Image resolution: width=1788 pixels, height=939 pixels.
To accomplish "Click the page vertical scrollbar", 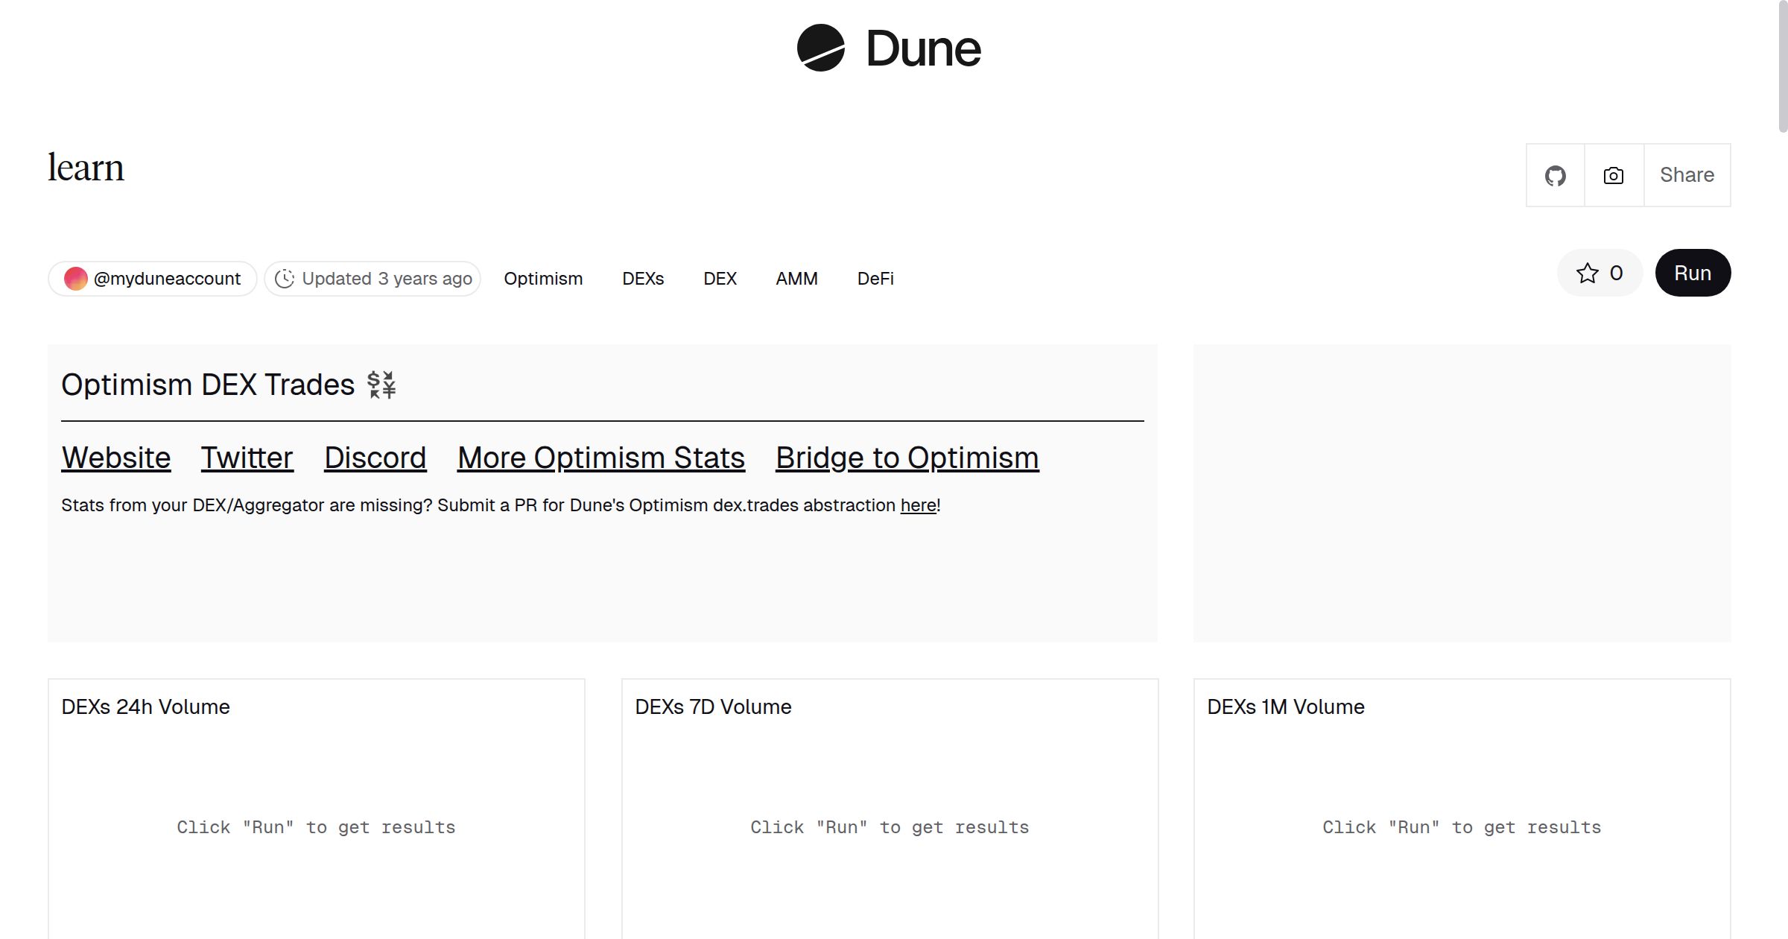I will click(1782, 67).
